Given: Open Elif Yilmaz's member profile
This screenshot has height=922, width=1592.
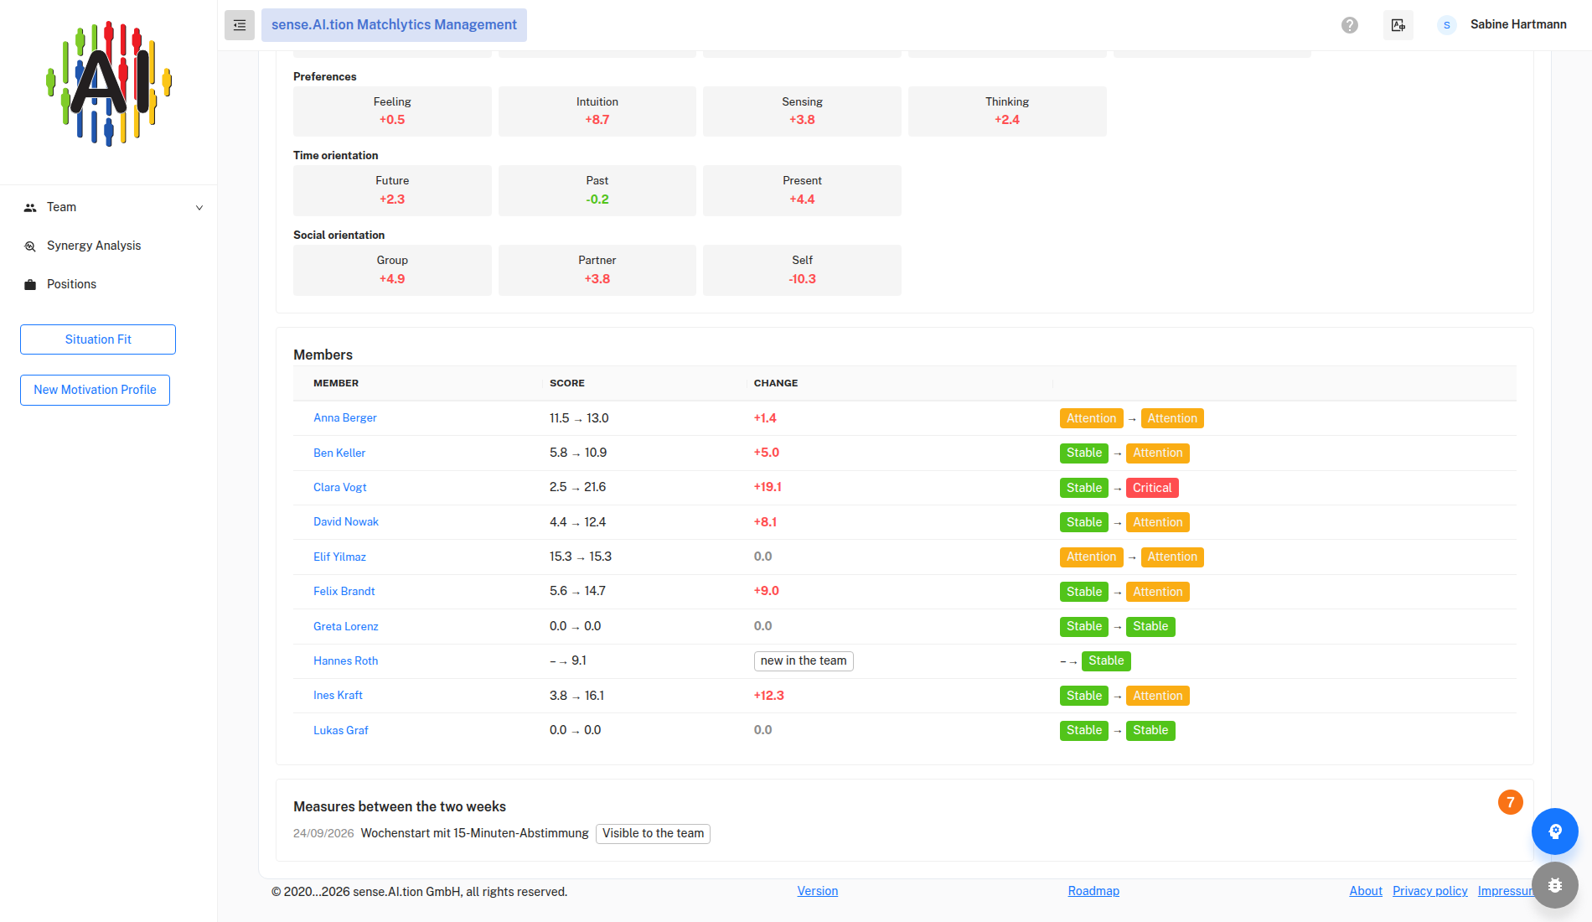Looking at the screenshot, I should tap(339, 557).
